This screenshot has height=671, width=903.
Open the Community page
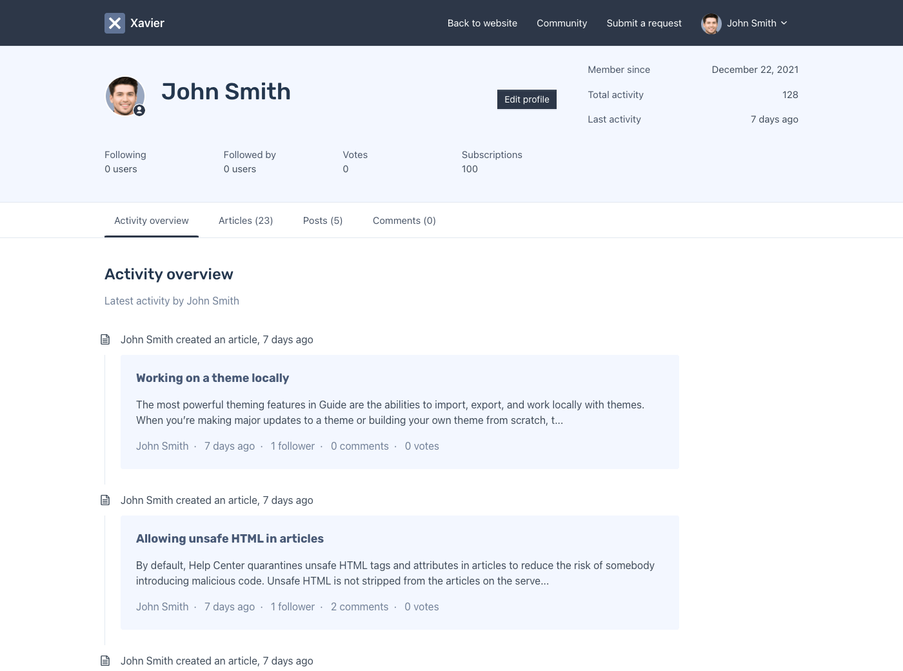pyautogui.click(x=562, y=23)
